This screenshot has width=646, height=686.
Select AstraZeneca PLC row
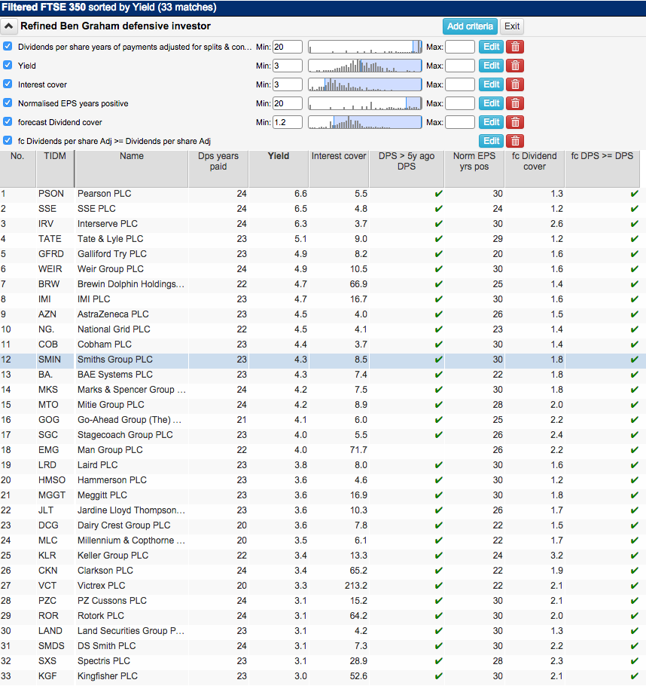(323, 314)
